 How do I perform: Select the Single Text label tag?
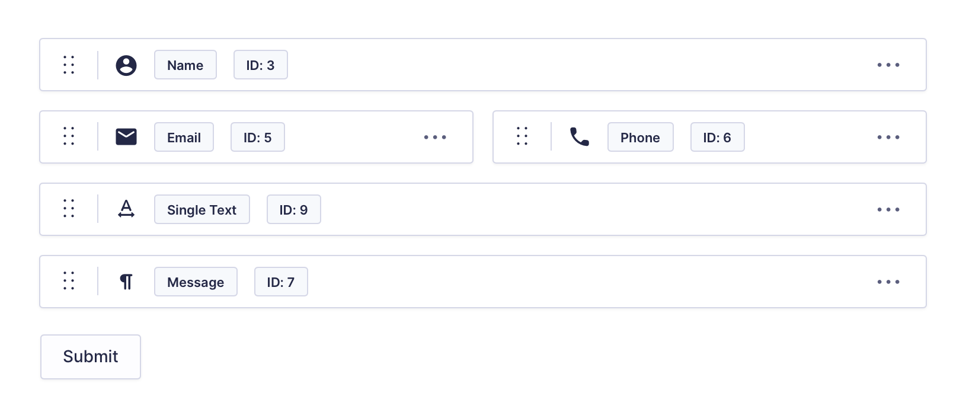[x=202, y=209]
